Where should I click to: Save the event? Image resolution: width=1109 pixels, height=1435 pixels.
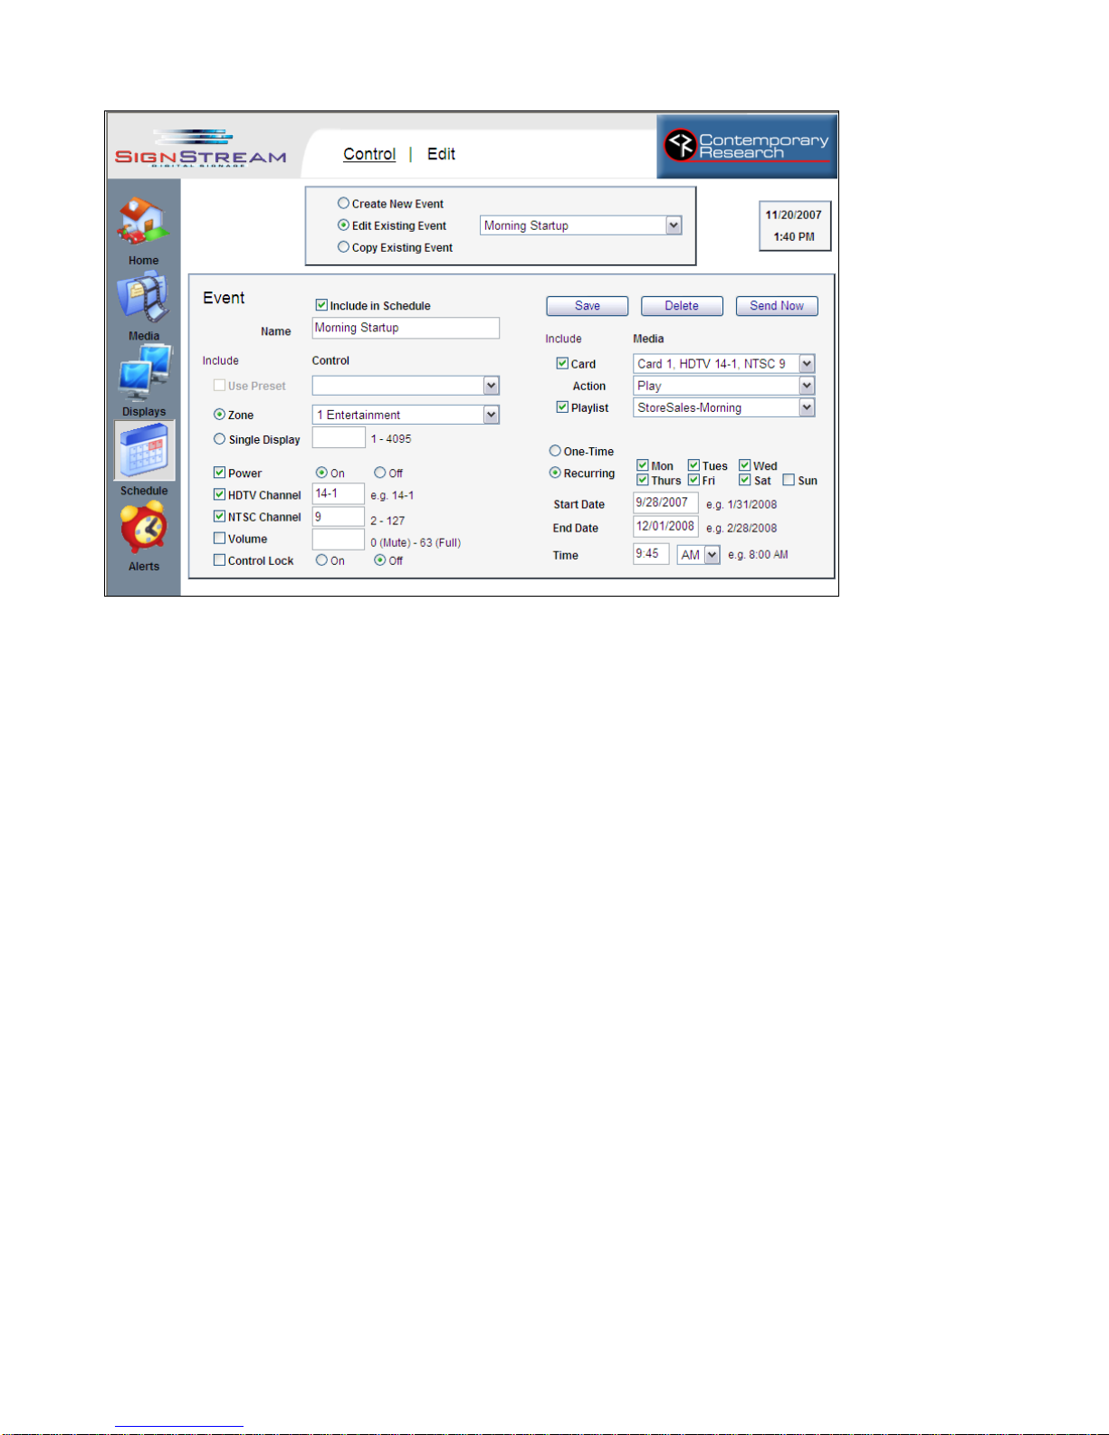tap(587, 306)
